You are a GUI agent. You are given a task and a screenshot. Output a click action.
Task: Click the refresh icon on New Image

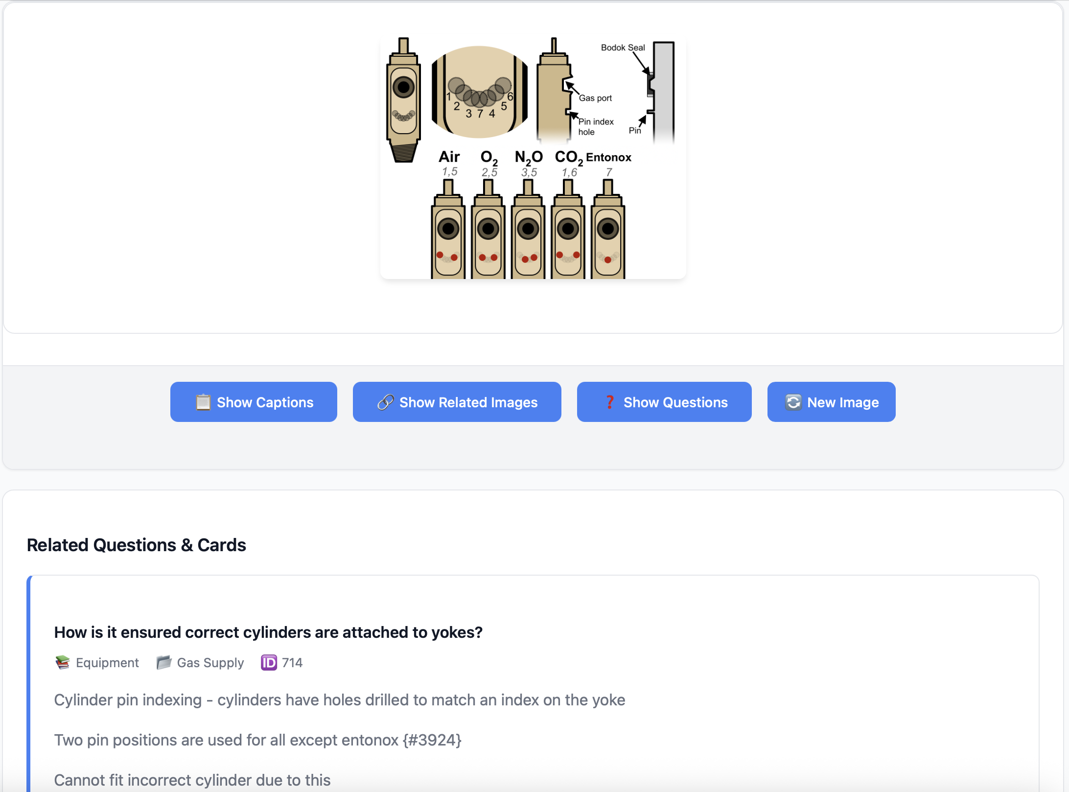pos(793,401)
